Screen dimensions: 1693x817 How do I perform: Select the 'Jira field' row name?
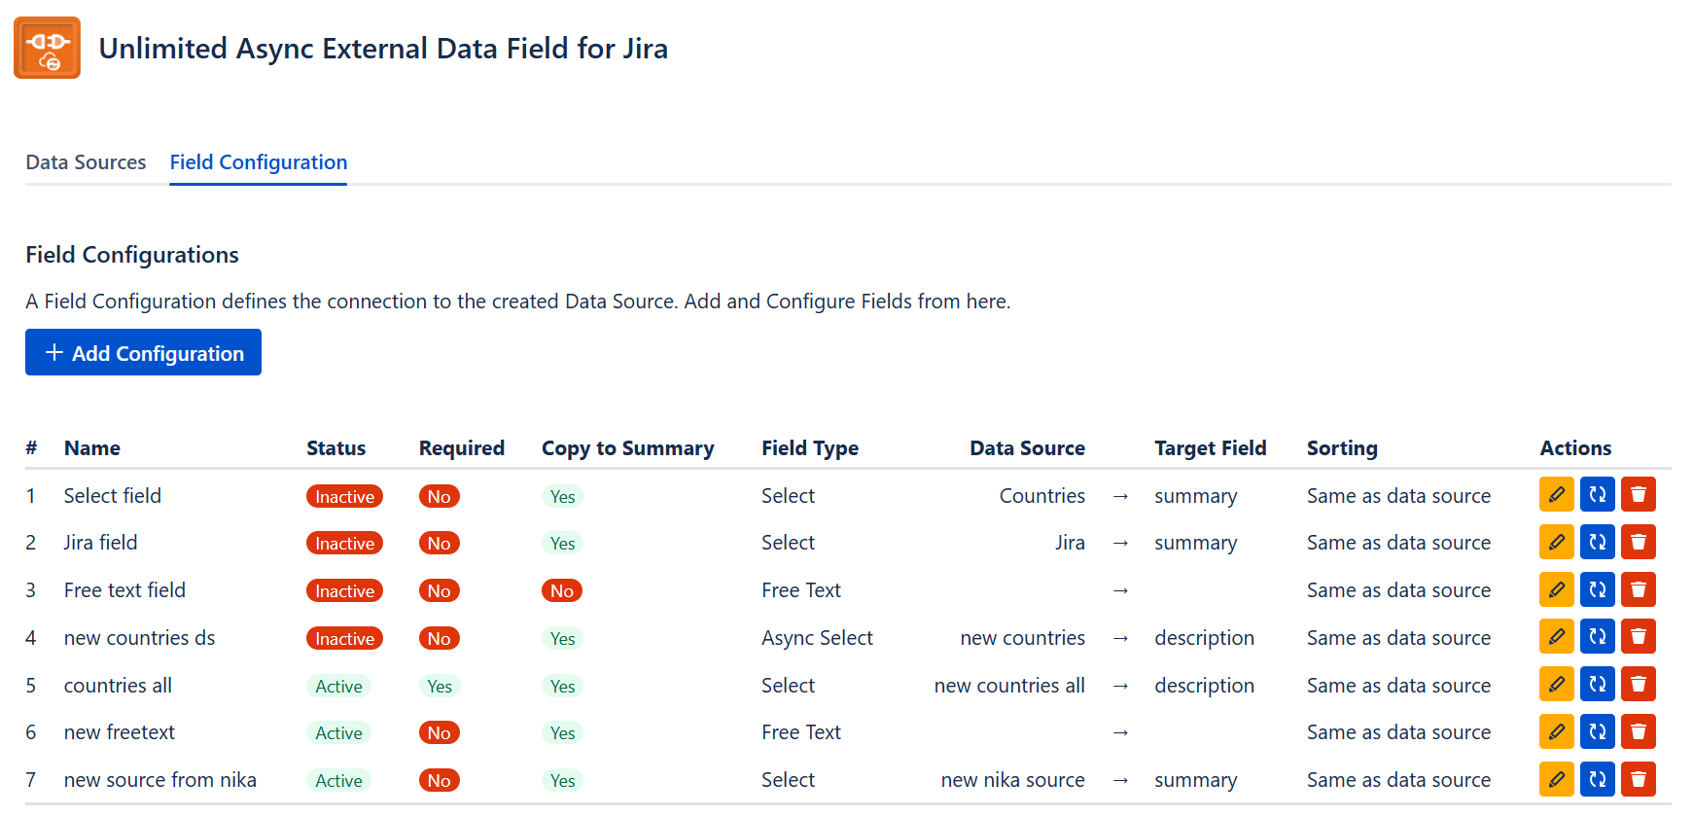(x=101, y=543)
